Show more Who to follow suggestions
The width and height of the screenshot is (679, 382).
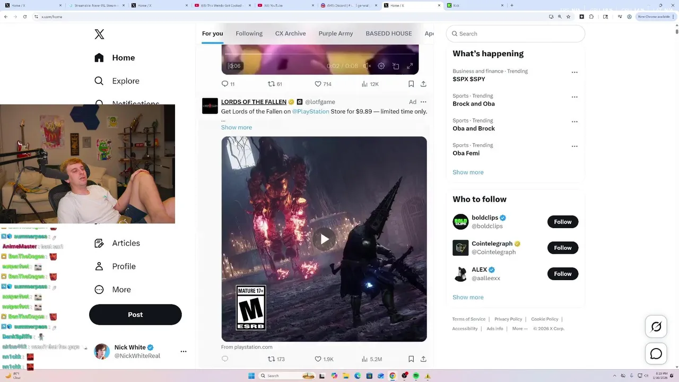[x=468, y=298]
